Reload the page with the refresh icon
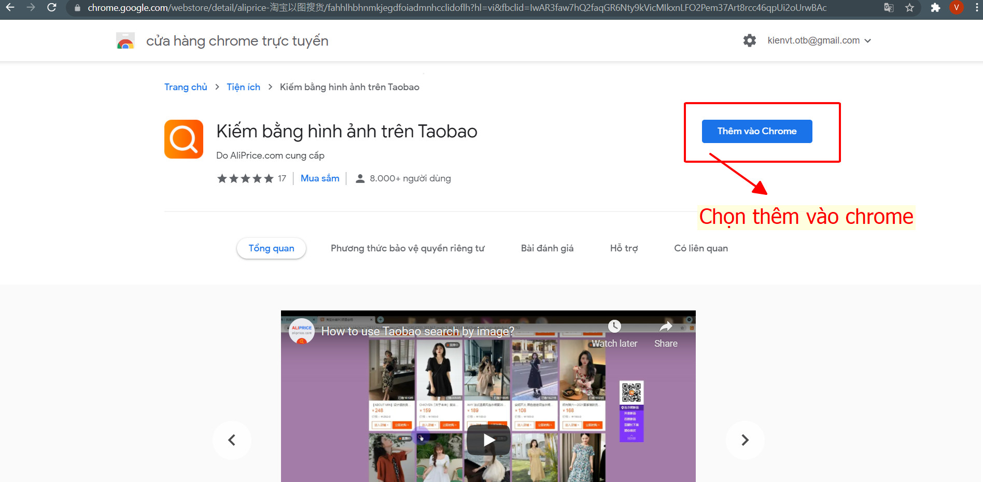Viewport: 983px width, 482px height. coord(51,8)
